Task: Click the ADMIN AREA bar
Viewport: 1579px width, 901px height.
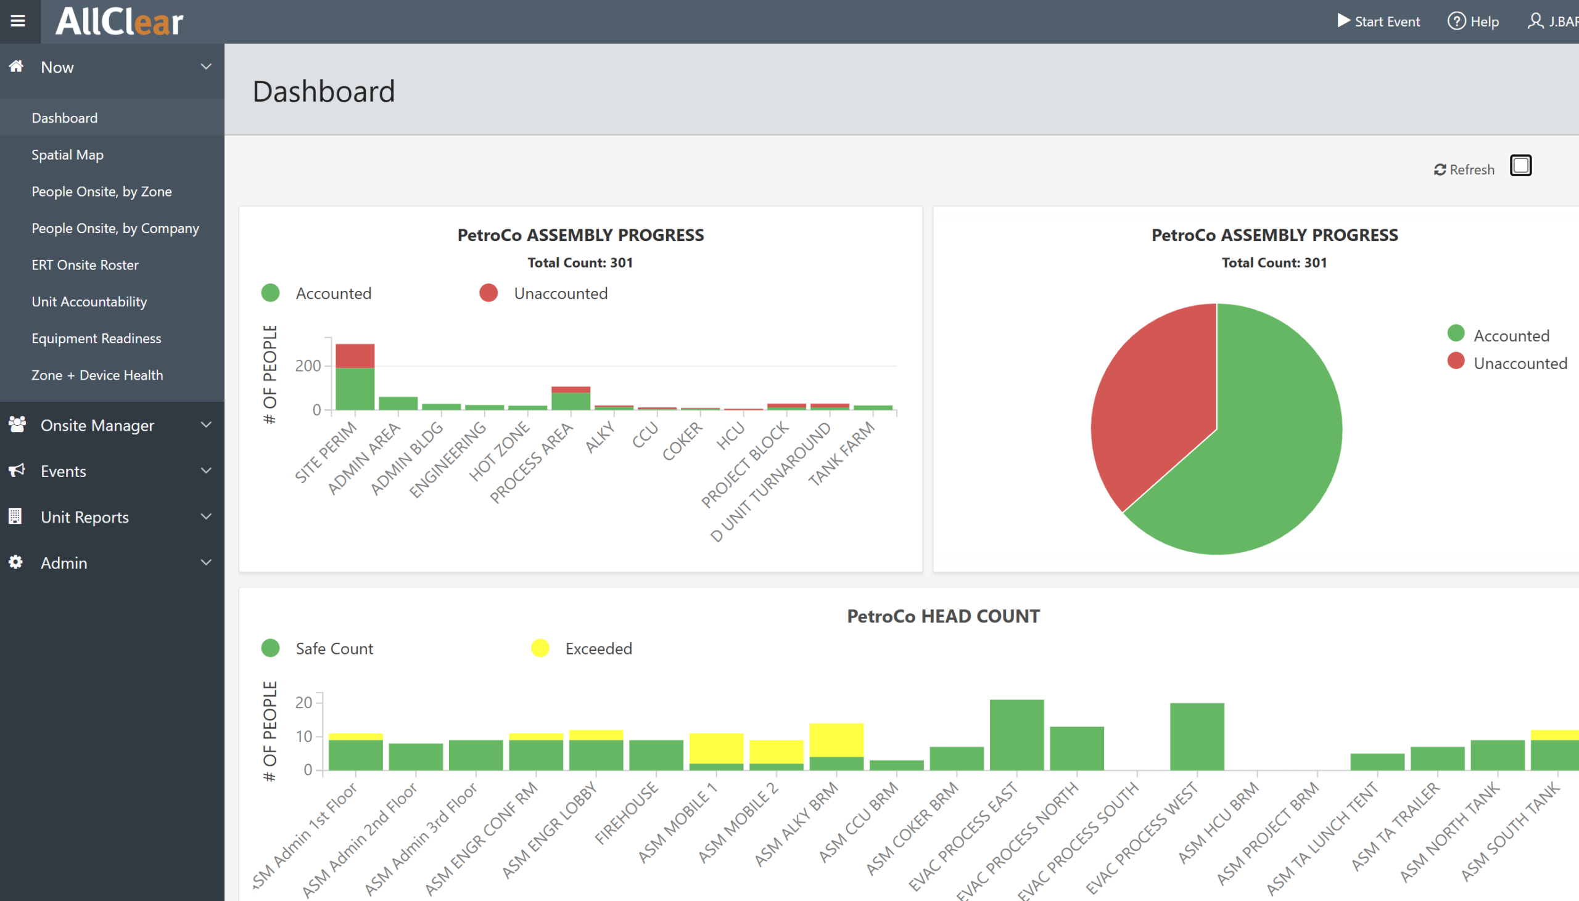Action: [x=398, y=404]
